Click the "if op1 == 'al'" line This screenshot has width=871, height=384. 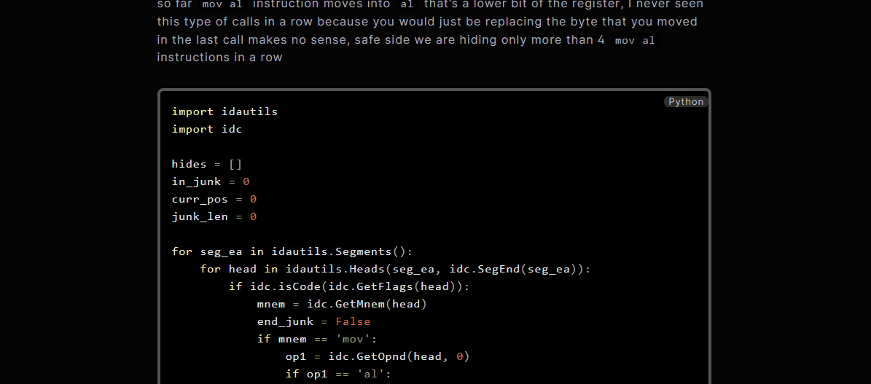338,375
